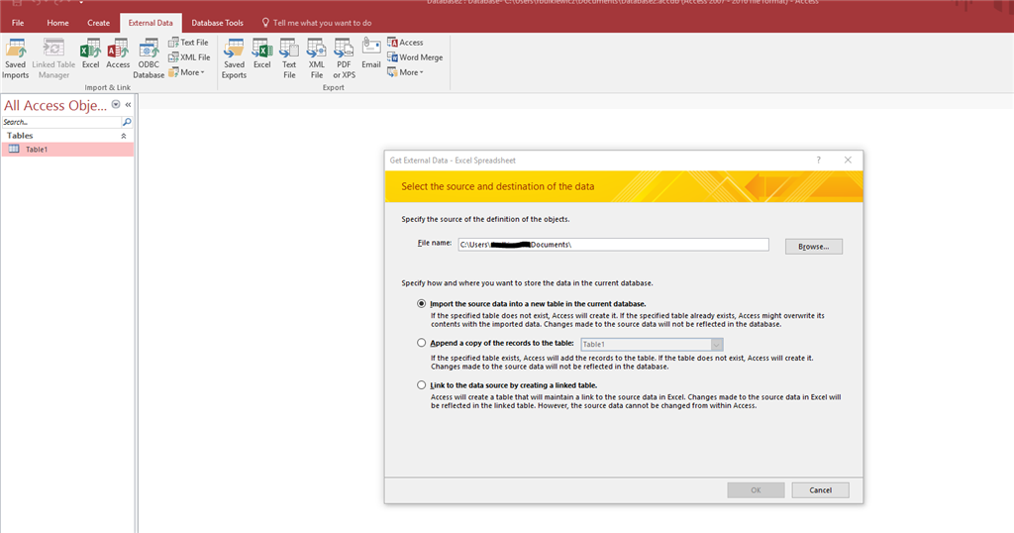Export to Text File
The height and width of the screenshot is (533, 1014).
(x=289, y=58)
